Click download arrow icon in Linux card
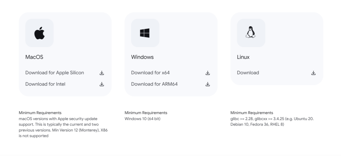Image resolution: width=341 pixels, height=159 pixels. (x=313, y=73)
